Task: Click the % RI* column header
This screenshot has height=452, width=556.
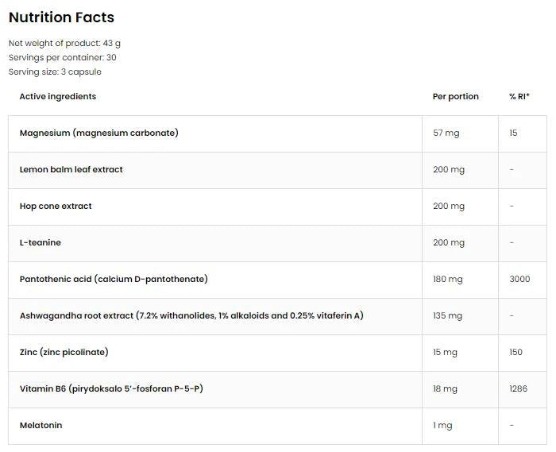Action: (x=519, y=96)
